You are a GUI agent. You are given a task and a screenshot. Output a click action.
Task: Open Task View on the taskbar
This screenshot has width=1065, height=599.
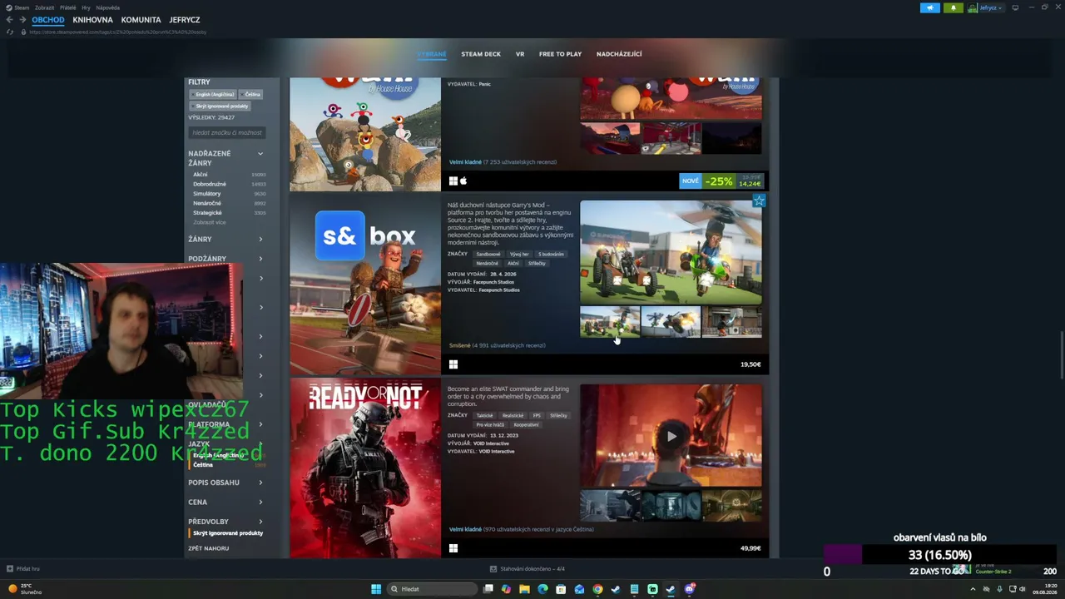[x=488, y=589]
